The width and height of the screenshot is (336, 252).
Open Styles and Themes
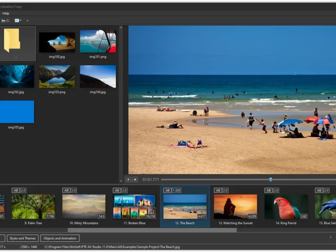(23, 238)
